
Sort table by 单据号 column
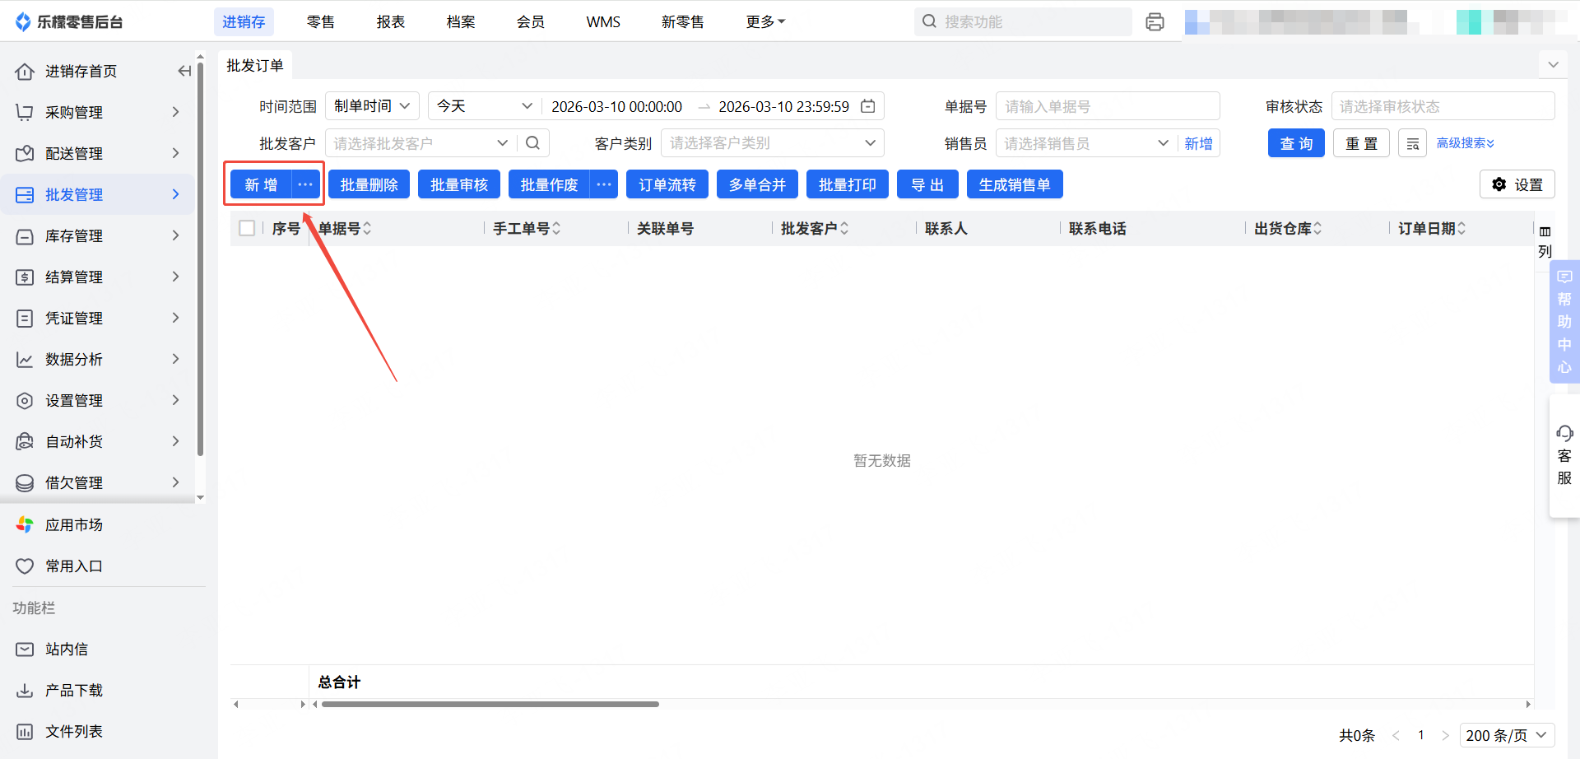tap(367, 228)
